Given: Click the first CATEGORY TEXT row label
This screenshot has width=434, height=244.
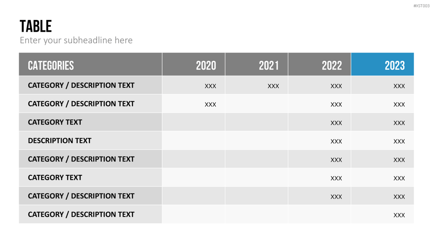Looking at the screenshot, I should (55, 122).
